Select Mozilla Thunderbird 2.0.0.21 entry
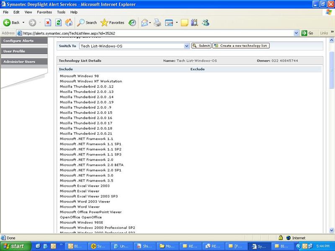The image size is (335, 251). point(86,133)
